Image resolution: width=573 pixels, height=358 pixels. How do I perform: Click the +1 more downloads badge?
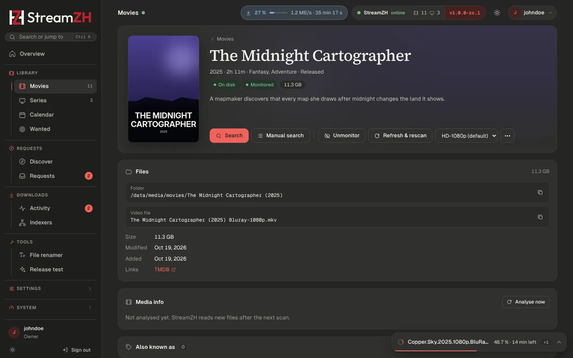coord(546,342)
